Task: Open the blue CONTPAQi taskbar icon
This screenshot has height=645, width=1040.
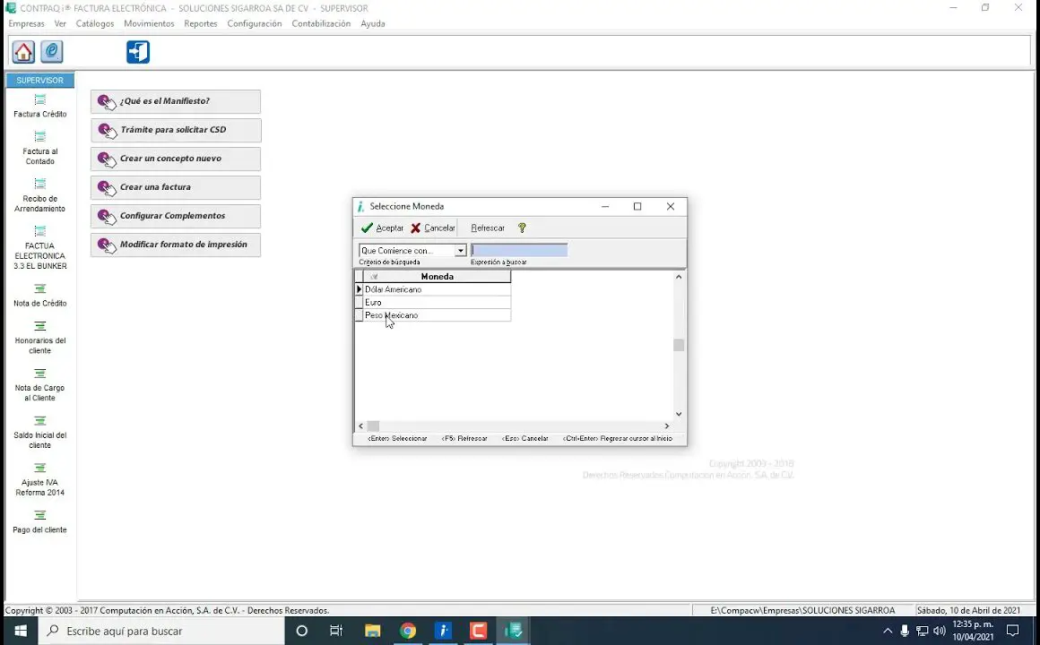Action: coord(443,631)
